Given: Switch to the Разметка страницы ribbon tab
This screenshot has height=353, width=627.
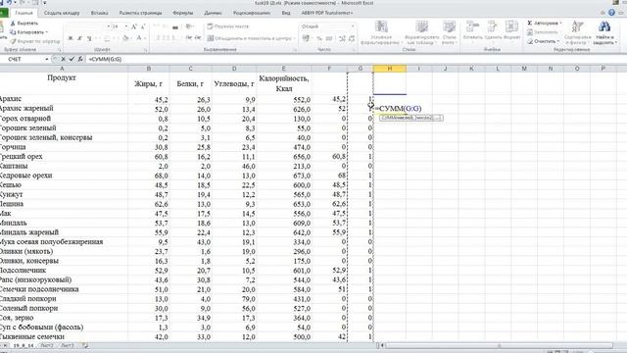Looking at the screenshot, I should tap(141, 13).
